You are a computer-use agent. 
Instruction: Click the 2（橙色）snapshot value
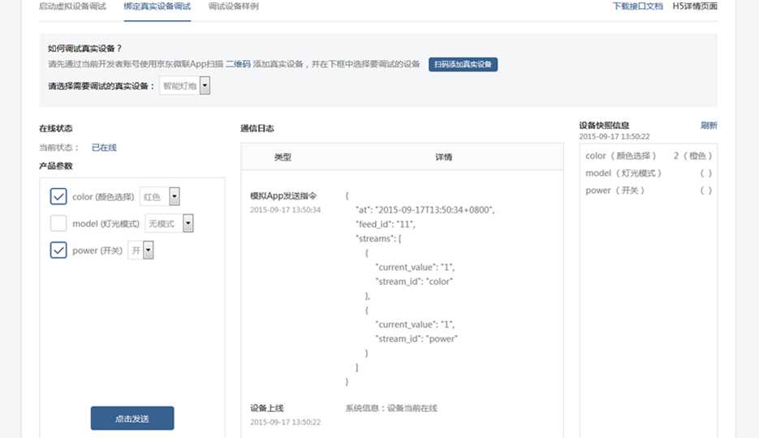pos(692,156)
